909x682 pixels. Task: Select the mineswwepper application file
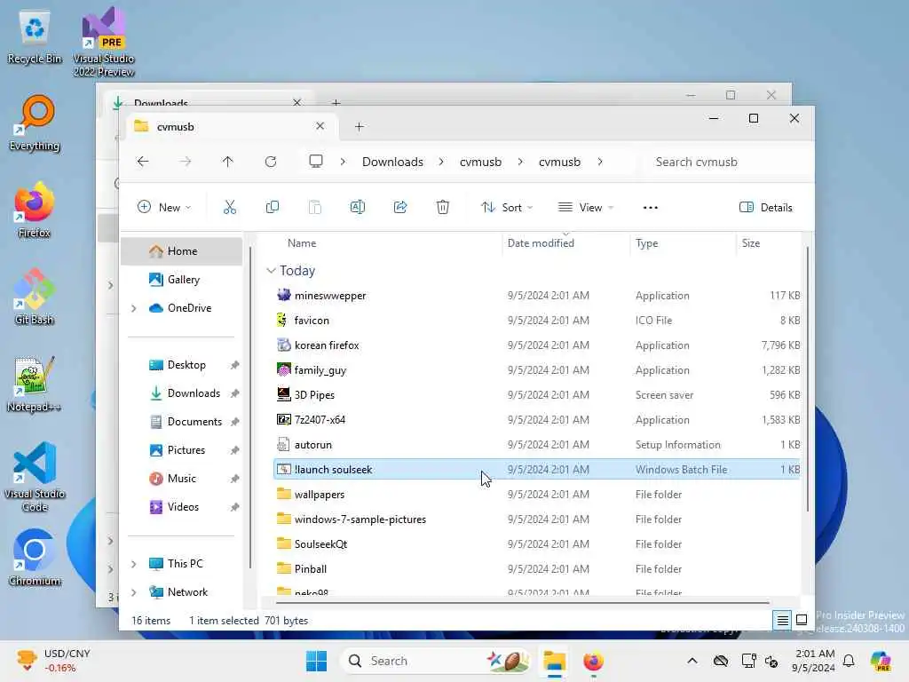pos(536,295)
